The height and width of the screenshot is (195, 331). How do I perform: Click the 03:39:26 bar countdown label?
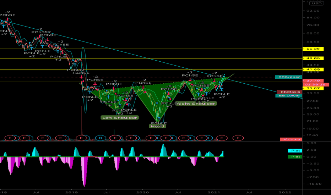(316, 84)
